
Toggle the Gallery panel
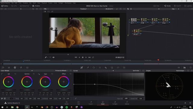click(x=5, y=6)
